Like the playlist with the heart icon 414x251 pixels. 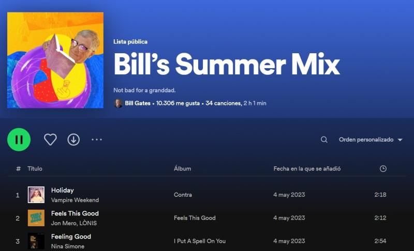click(x=50, y=139)
